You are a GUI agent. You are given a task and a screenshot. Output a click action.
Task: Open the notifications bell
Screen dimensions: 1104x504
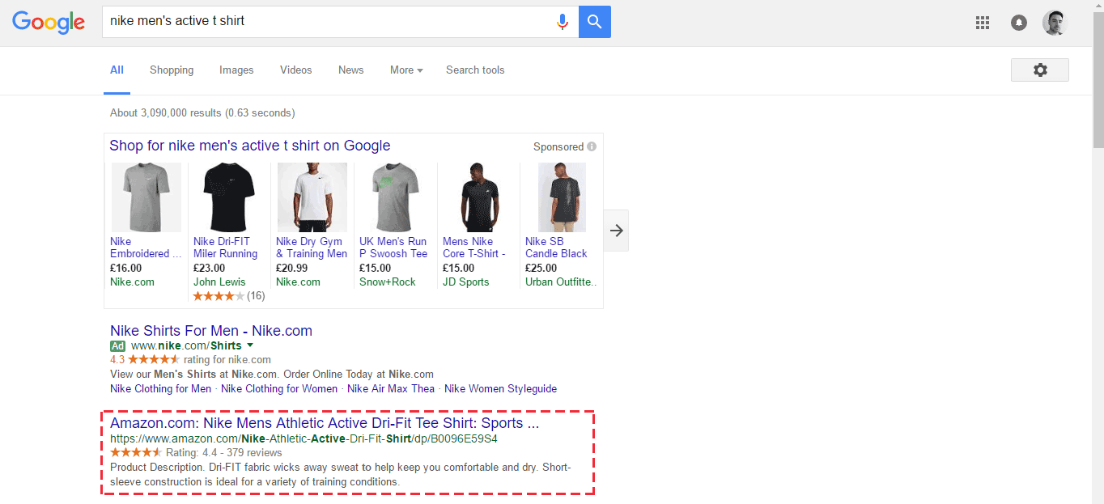tap(1017, 22)
